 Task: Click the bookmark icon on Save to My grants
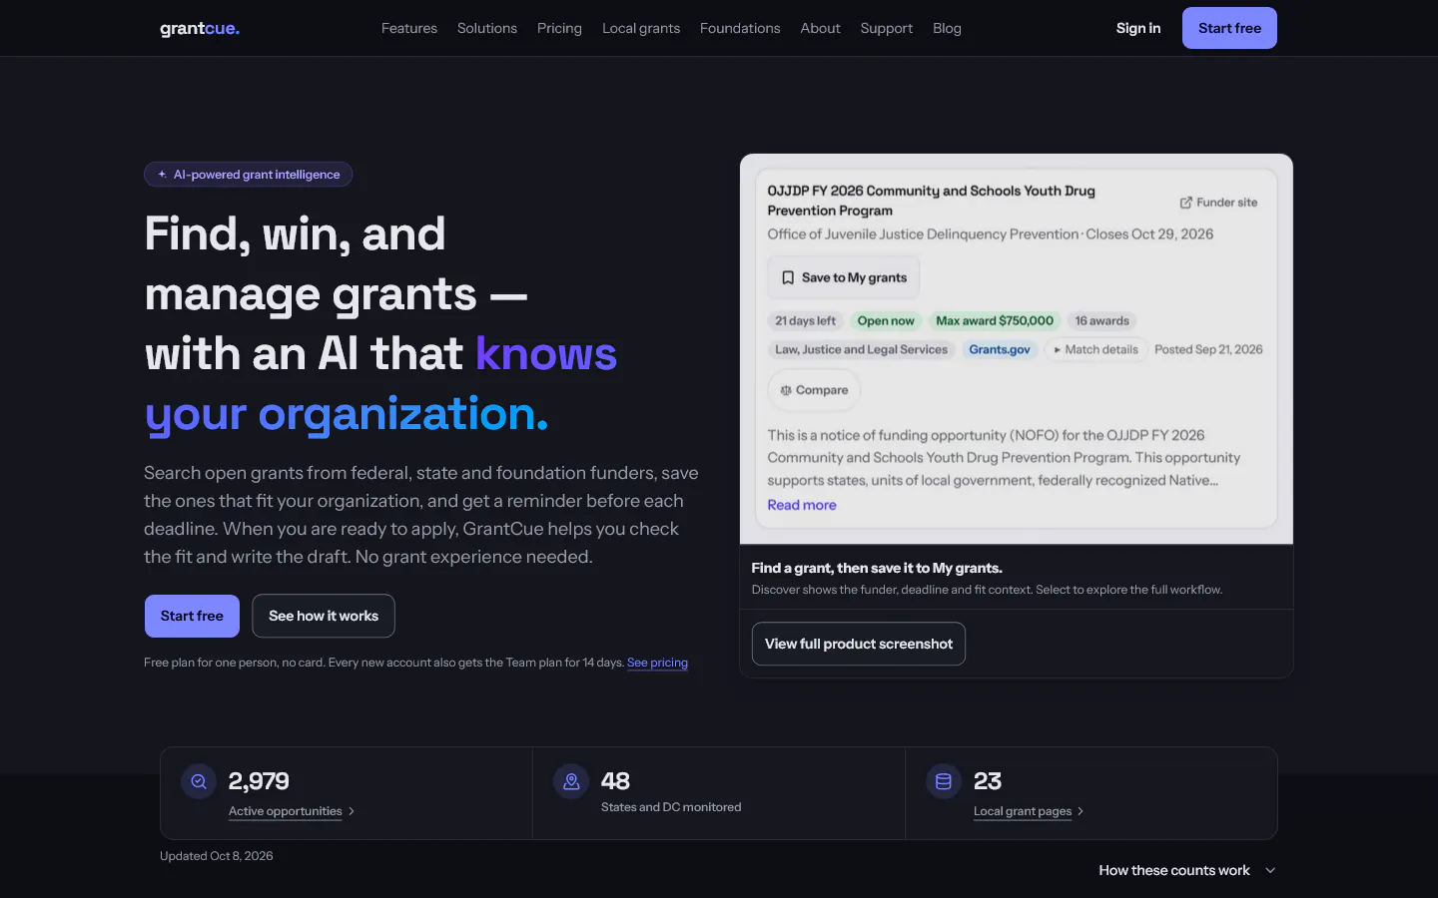coord(788,277)
